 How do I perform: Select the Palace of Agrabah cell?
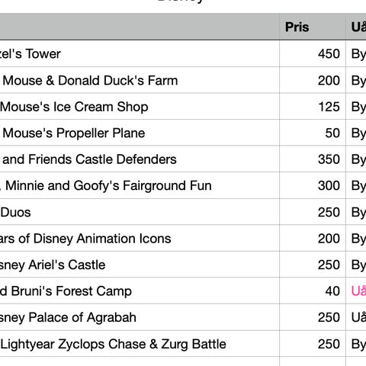tap(140, 317)
